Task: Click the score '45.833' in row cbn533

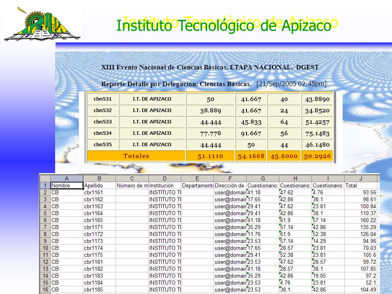Action: pyautogui.click(x=251, y=122)
